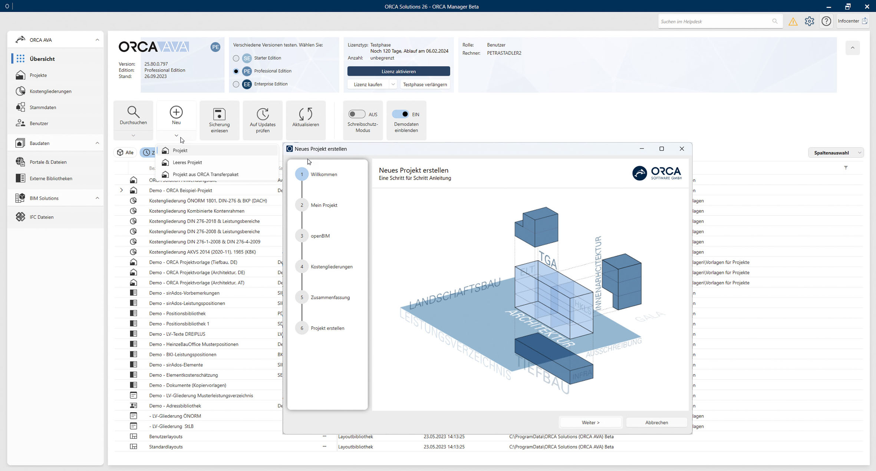Select Starter Edition radio button

coord(236,58)
